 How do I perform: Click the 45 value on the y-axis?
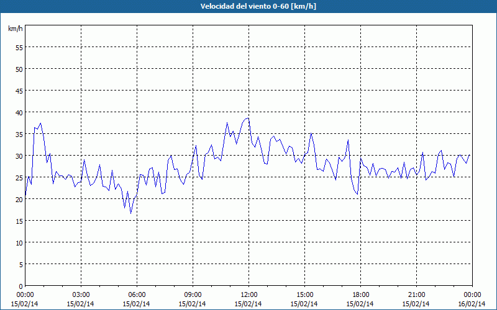tap(19, 91)
